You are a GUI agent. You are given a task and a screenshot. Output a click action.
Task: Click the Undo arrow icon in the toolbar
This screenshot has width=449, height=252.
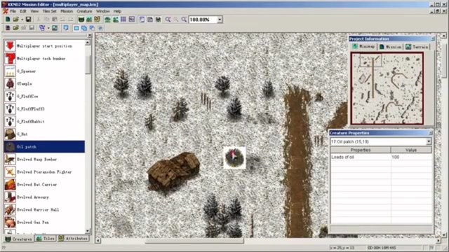[x=62, y=20]
